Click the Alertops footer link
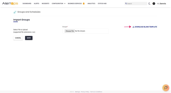Screen dimensions: 171x93 click(x=77, y=92)
